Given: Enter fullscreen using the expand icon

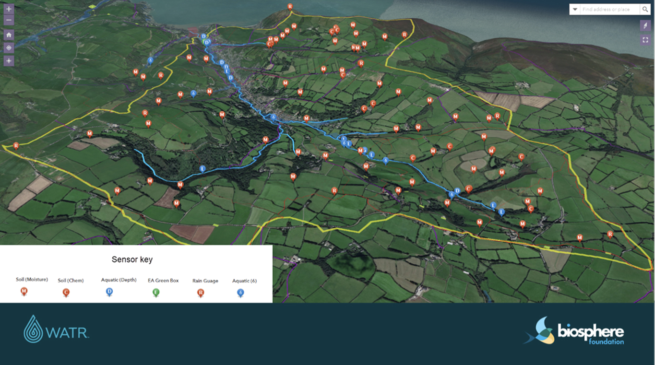Looking at the screenshot, I should [x=645, y=40].
